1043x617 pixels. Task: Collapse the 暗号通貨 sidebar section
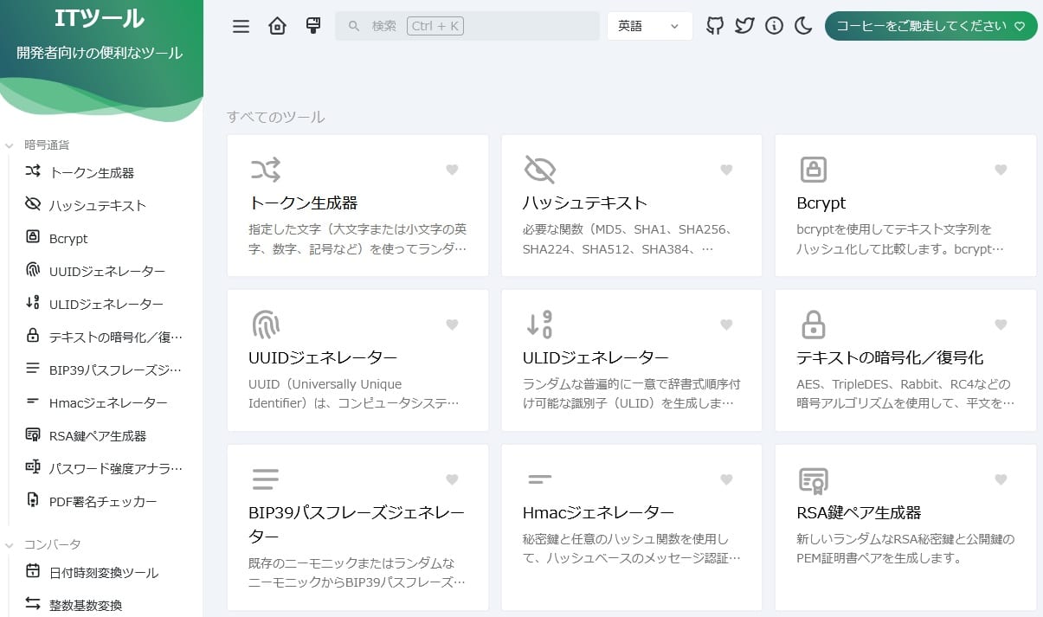pyautogui.click(x=48, y=145)
